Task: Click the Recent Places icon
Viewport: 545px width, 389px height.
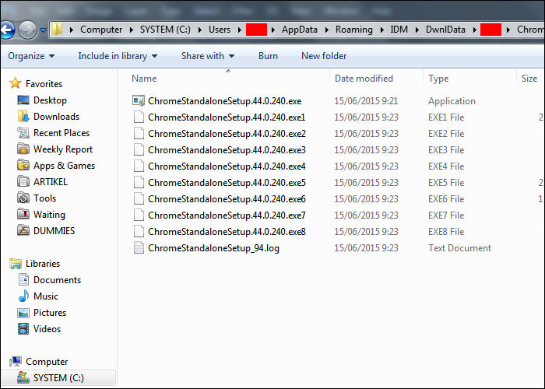Action: 23,133
